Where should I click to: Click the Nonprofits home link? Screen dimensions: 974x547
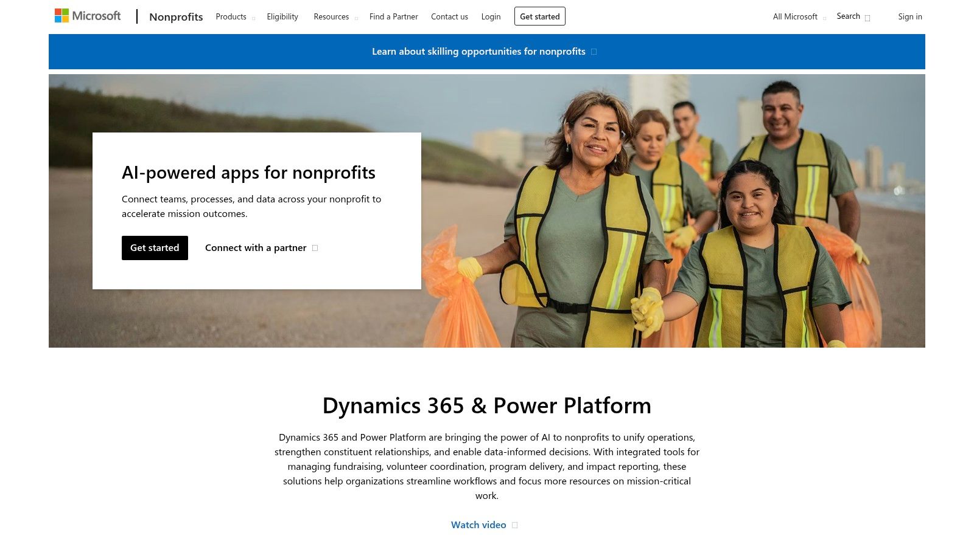click(176, 17)
